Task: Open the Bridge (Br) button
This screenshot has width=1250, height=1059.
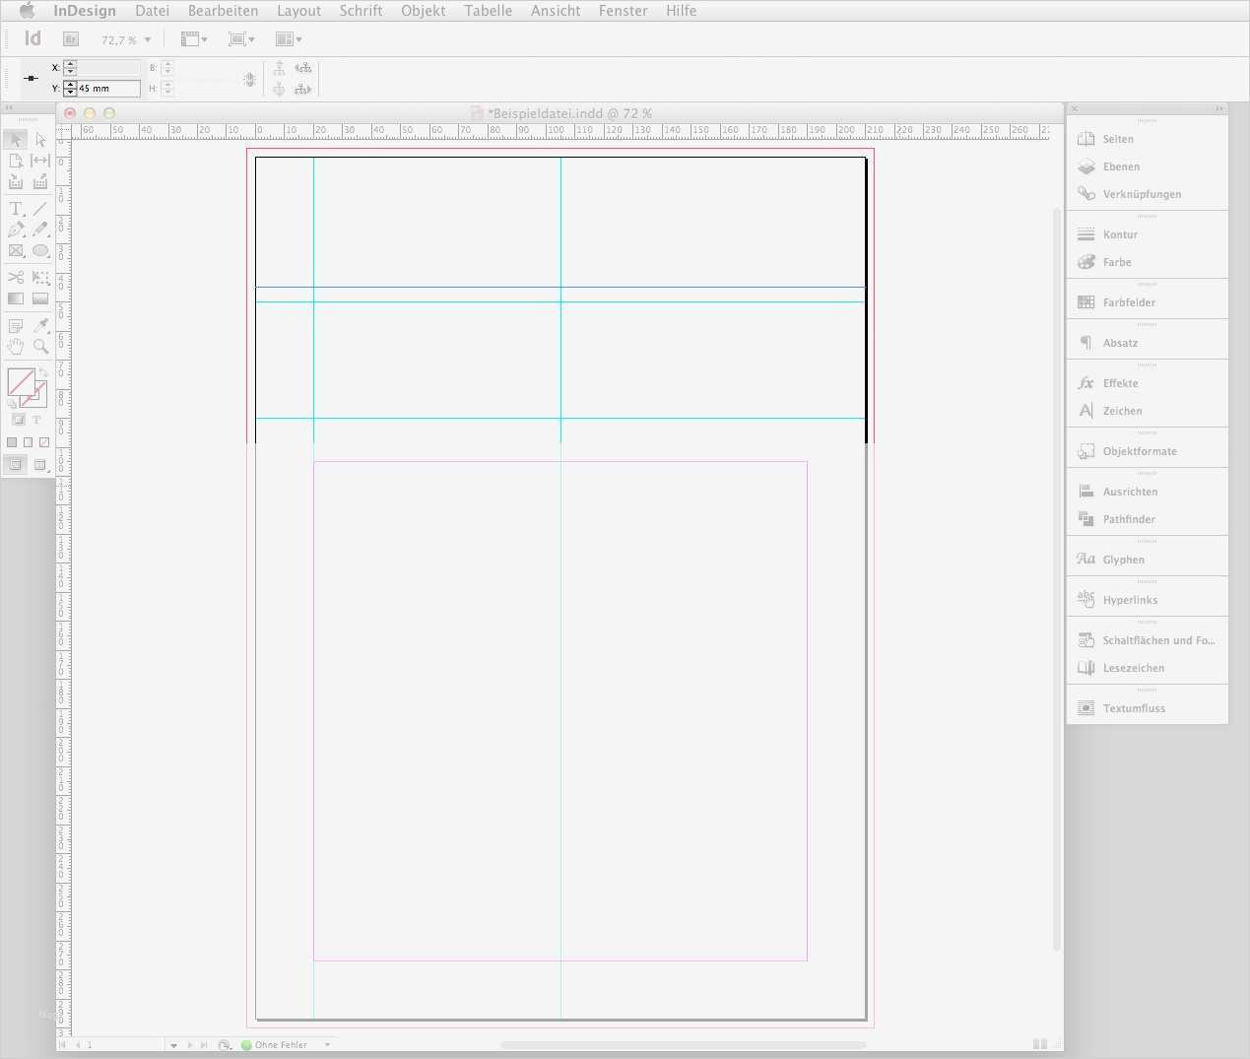Action: [x=70, y=39]
